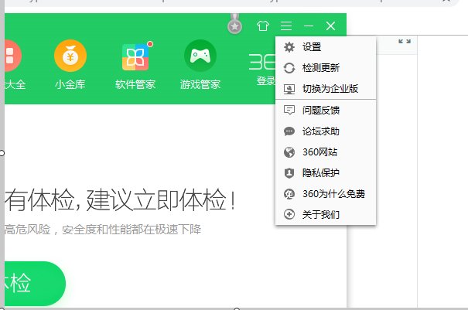Open the skin (shirt) icon
468x310 pixels.
[x=263, y=26]
